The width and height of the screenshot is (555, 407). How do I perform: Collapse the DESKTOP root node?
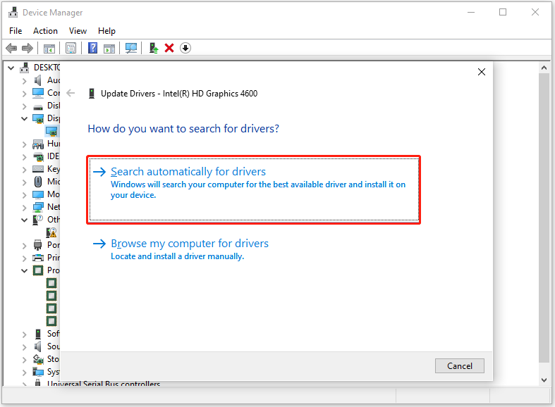coord(11,68)
